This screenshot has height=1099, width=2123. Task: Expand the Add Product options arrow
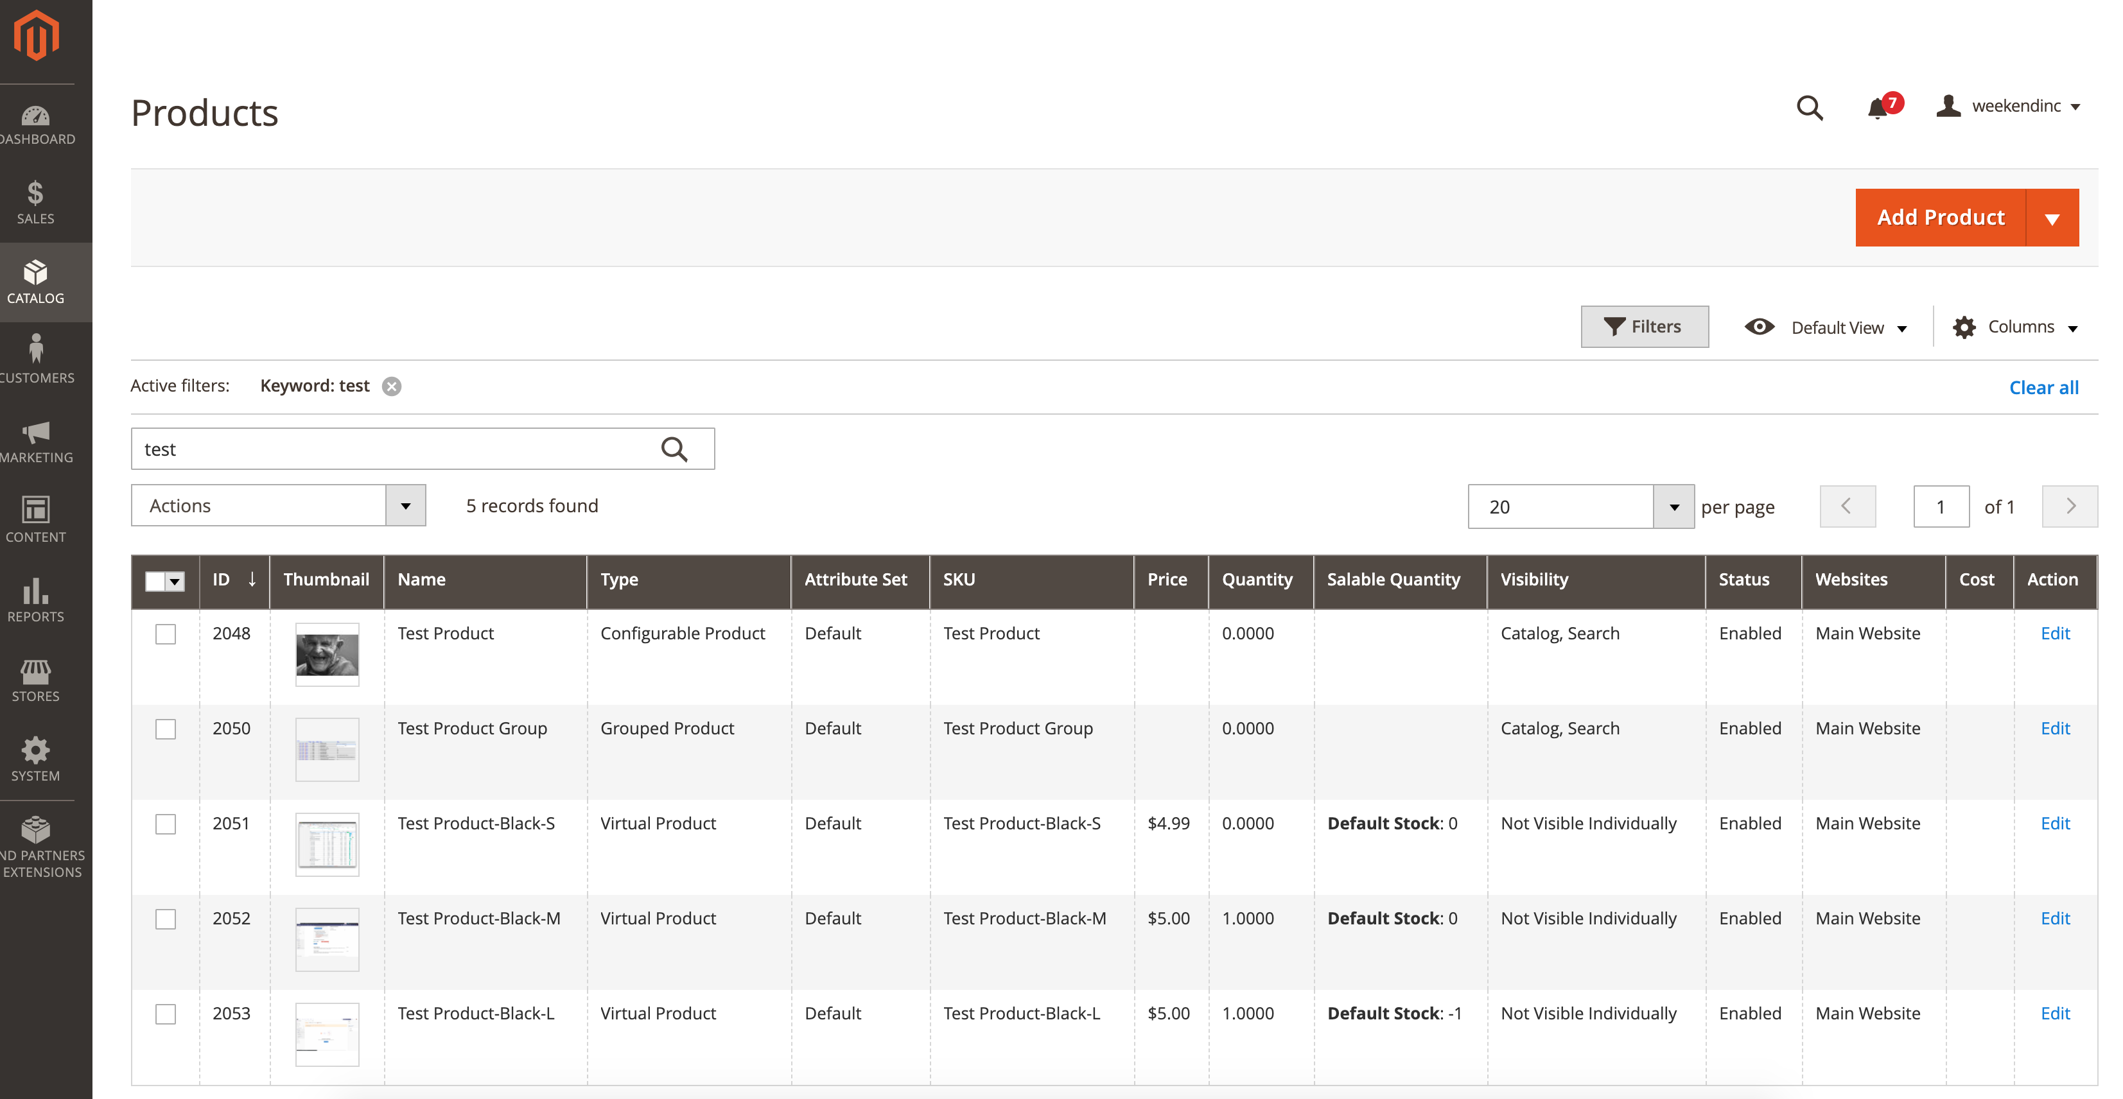[2053, 218]
